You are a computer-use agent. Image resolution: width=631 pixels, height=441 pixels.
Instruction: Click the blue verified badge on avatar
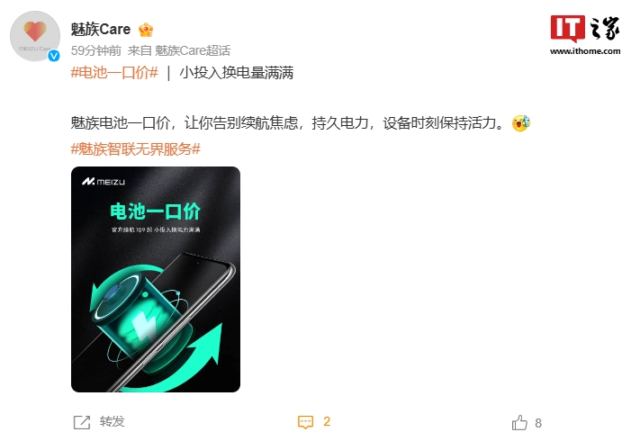point(54,56)
